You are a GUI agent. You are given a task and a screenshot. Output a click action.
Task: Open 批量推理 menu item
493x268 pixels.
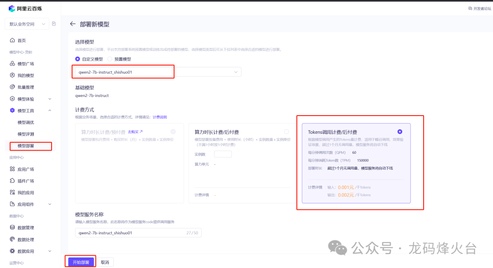pyautogui.click(x=26, y=87)
